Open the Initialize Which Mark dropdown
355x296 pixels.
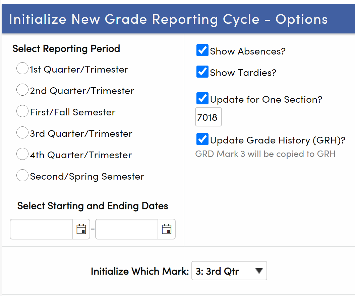tap(229, 271)
